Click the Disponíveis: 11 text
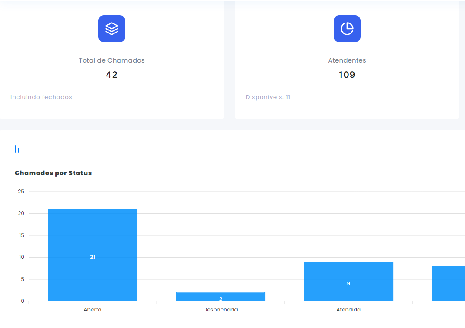This screenshot has width=465, height=328. pyautogui.click(x=268, y=97)
